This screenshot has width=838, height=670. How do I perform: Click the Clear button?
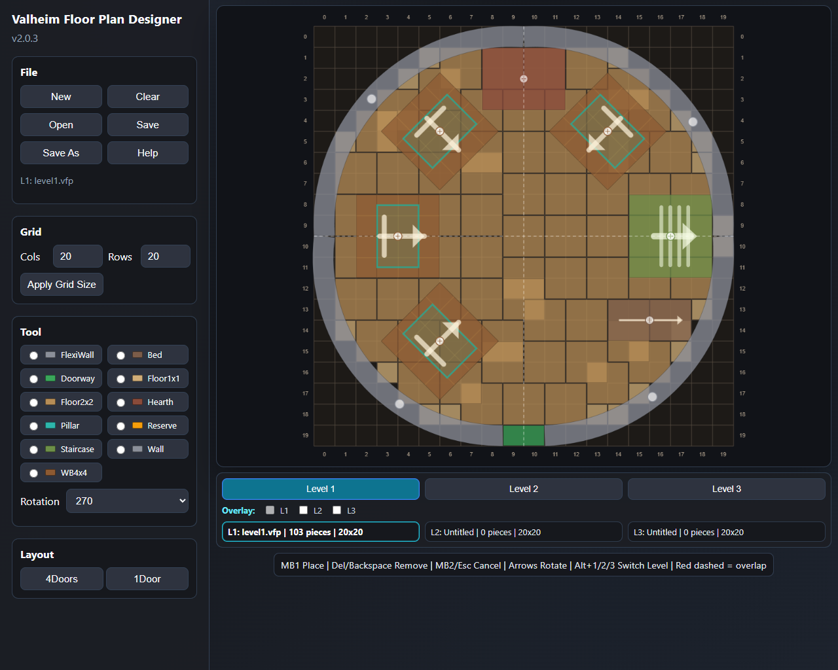(x=148, y=97)
